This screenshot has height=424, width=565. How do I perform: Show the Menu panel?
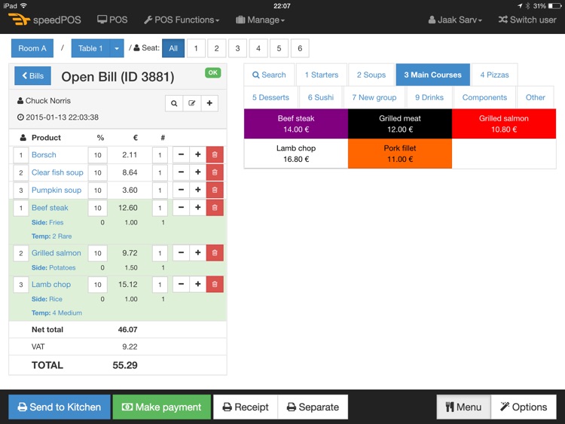[x=464, y=407]
